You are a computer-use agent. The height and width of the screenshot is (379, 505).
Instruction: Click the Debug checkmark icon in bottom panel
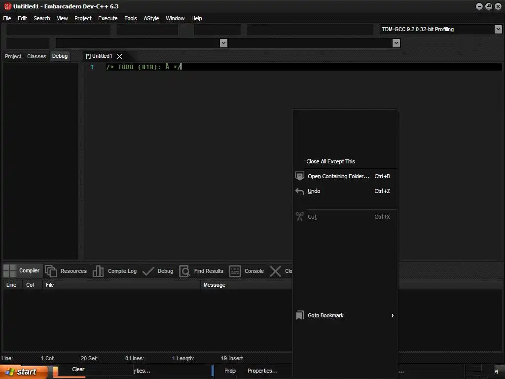[x=148, y=271]
